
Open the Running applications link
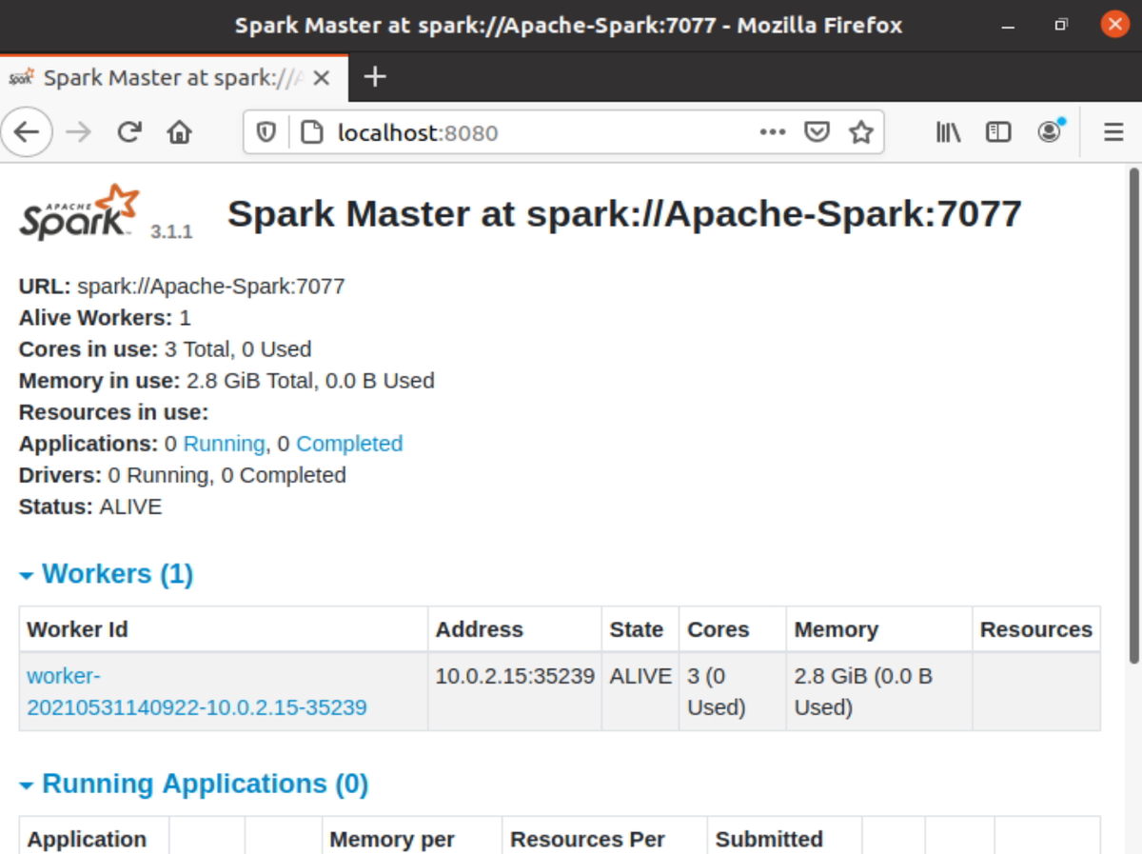coord(224,444)
